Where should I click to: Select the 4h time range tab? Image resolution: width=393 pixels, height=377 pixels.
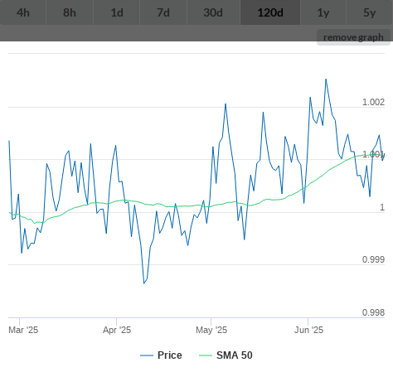23,12
